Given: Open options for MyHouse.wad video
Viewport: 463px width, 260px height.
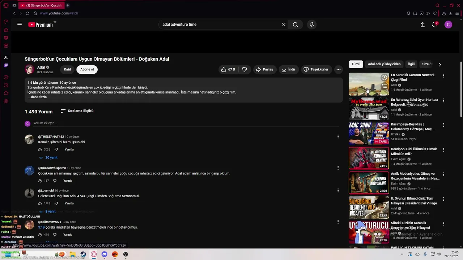Looking at the screenshot, I should click(x=444, y=100).
